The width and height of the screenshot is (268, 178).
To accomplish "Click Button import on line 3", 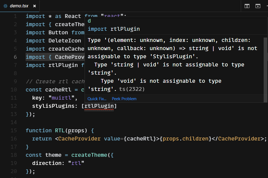I will coord(58,32).
